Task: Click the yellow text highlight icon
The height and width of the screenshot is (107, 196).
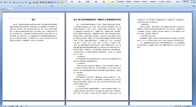Action: point(26,3)
